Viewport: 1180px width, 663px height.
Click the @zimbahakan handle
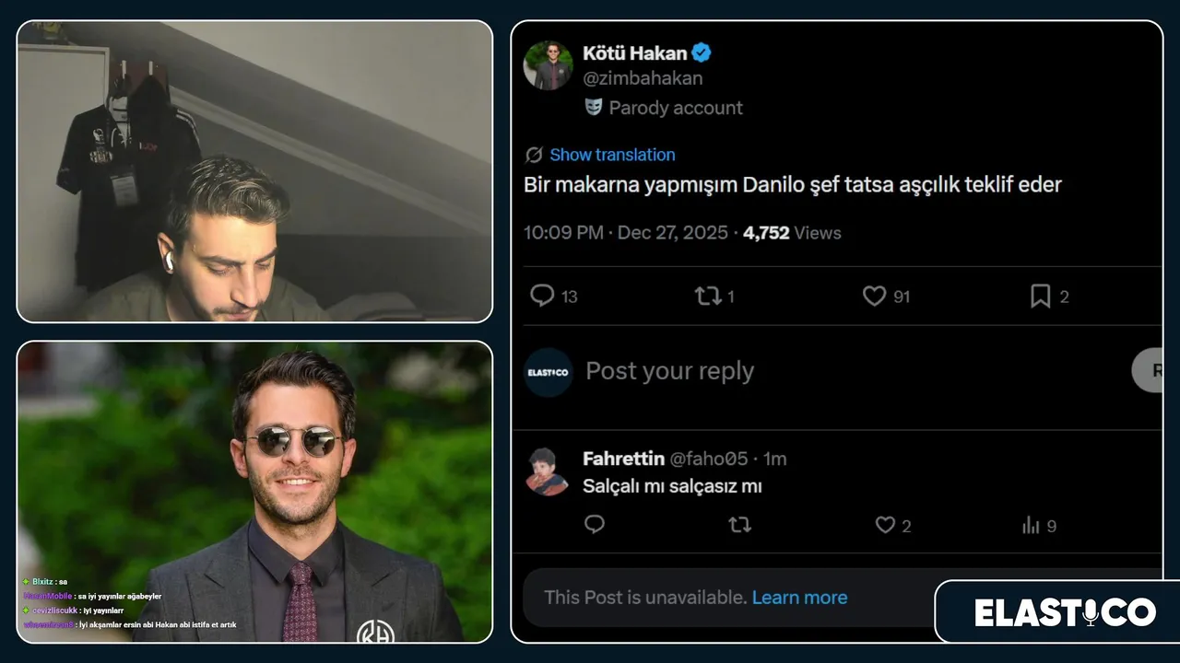tap(643, 78)
